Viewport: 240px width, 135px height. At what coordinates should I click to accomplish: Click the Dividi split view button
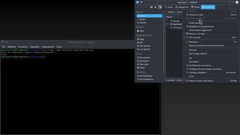tap(195, 7)
